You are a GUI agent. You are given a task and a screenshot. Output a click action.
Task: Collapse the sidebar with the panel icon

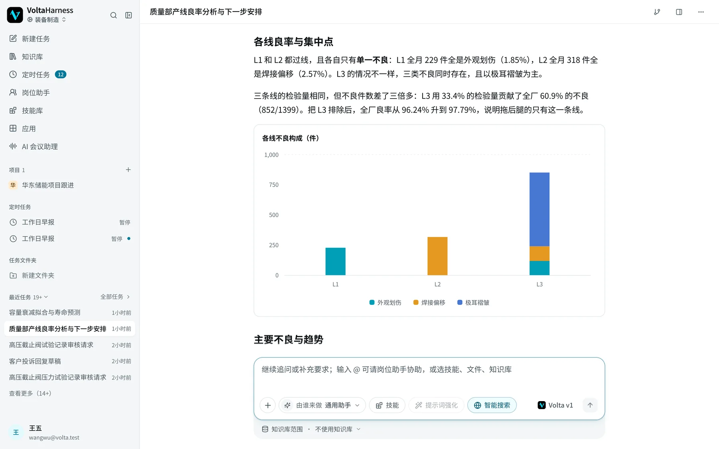pyautogui.click(x=129, y=15)
